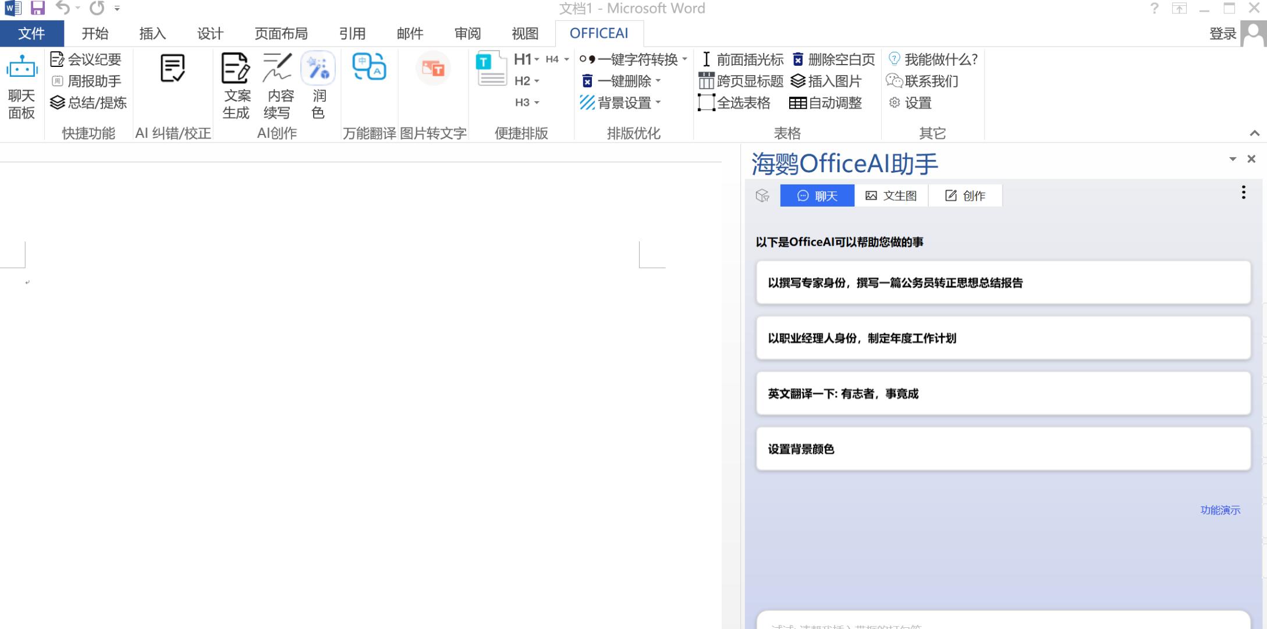
Task: Launch 会议纪要 meeting minutes tool
Action: [x=86, y=59]
